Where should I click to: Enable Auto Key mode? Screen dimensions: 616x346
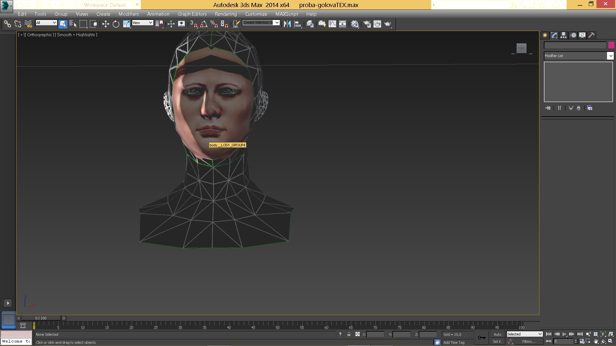click(497, 334)
